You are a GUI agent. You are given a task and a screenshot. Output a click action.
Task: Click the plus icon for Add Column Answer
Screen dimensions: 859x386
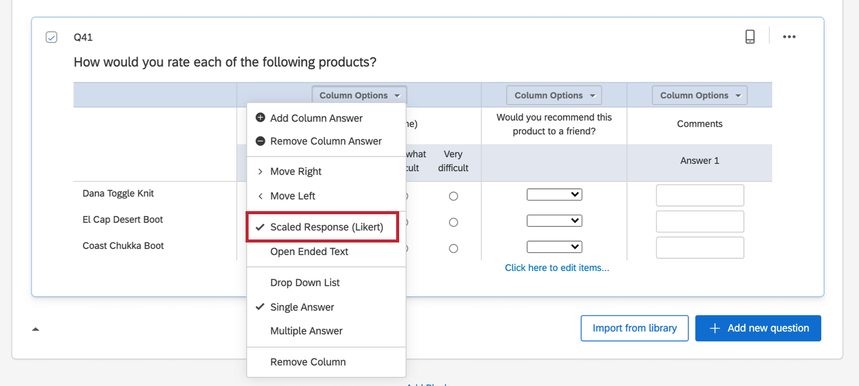260,118
